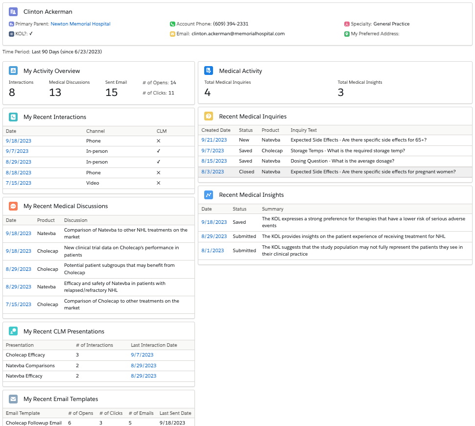This screenshot has width=475, height=426.
Task: Toggle the CLM mark on the 8/18/2023 phone row
Action: (158, 172)
